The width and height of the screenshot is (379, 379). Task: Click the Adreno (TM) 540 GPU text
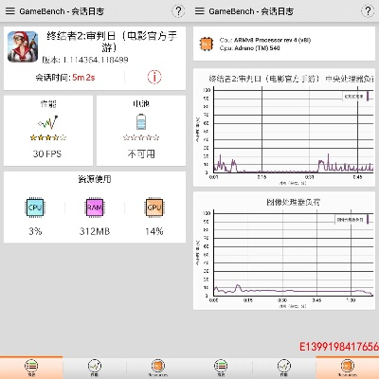tap(249, 48)
